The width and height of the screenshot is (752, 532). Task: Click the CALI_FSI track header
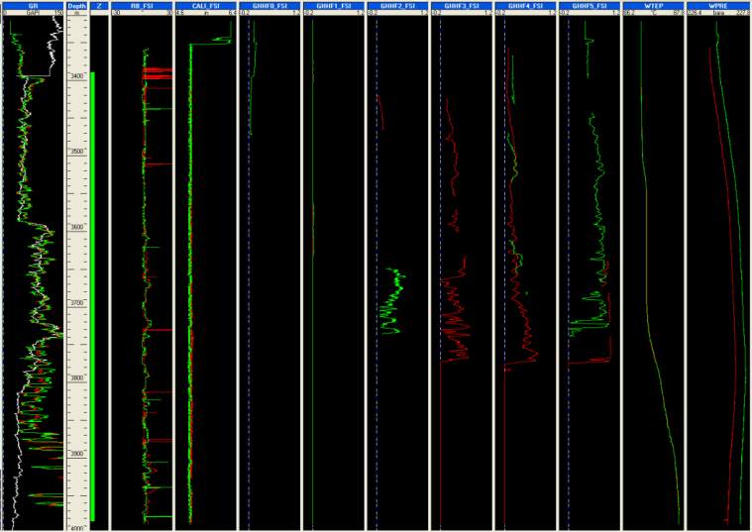click(x=205, y=5)
